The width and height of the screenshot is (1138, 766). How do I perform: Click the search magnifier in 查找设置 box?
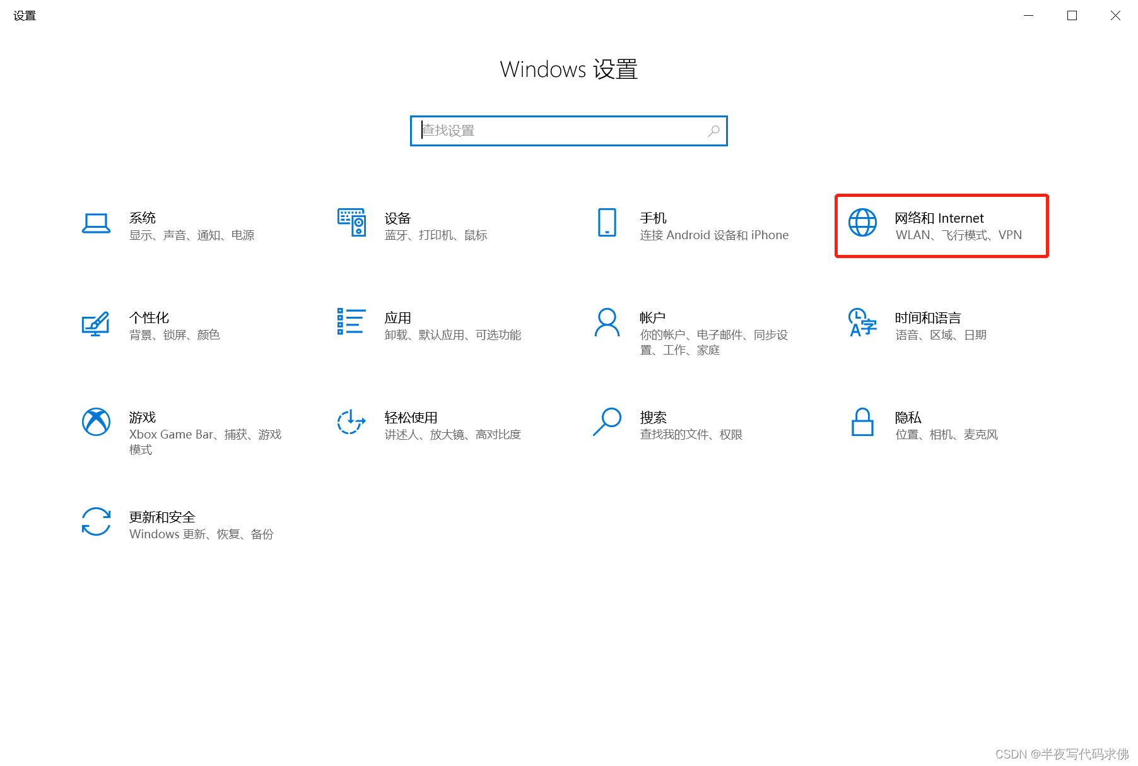coord(713,131)
